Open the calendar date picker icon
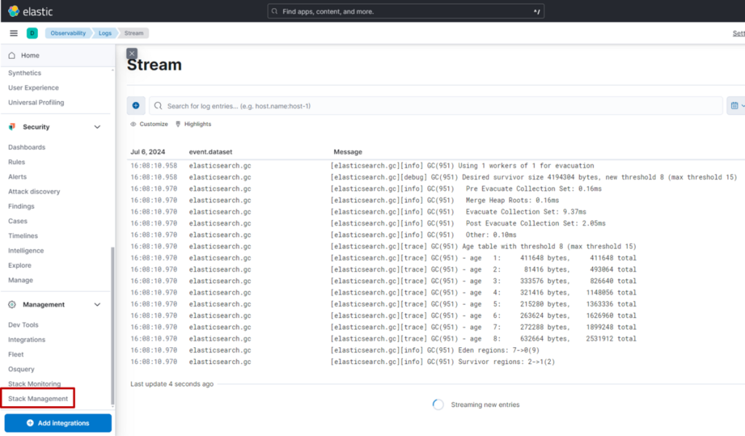The image size is (745, 436). [734, 106]
